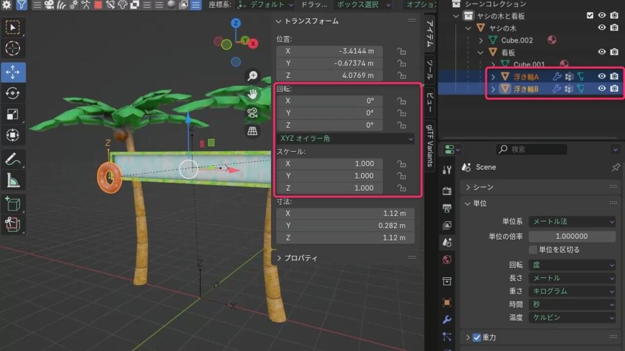This screenshot has width=625, height=351.
Task: Disable rendering for 看板 camera icon
Action: pos(614,52)
